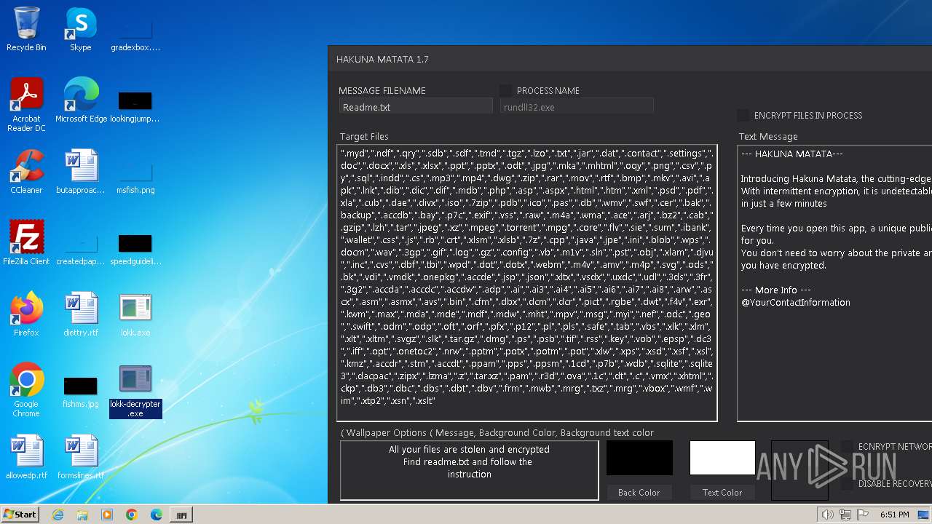Click the @YourContactInformation text

795,302
